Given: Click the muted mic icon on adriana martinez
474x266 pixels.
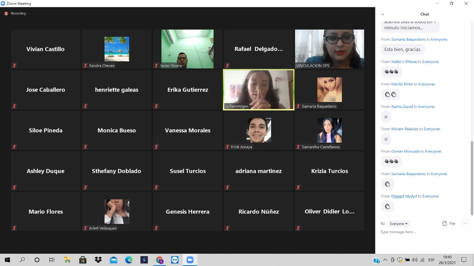Looking at the screenshot, I should click(227, 188).
